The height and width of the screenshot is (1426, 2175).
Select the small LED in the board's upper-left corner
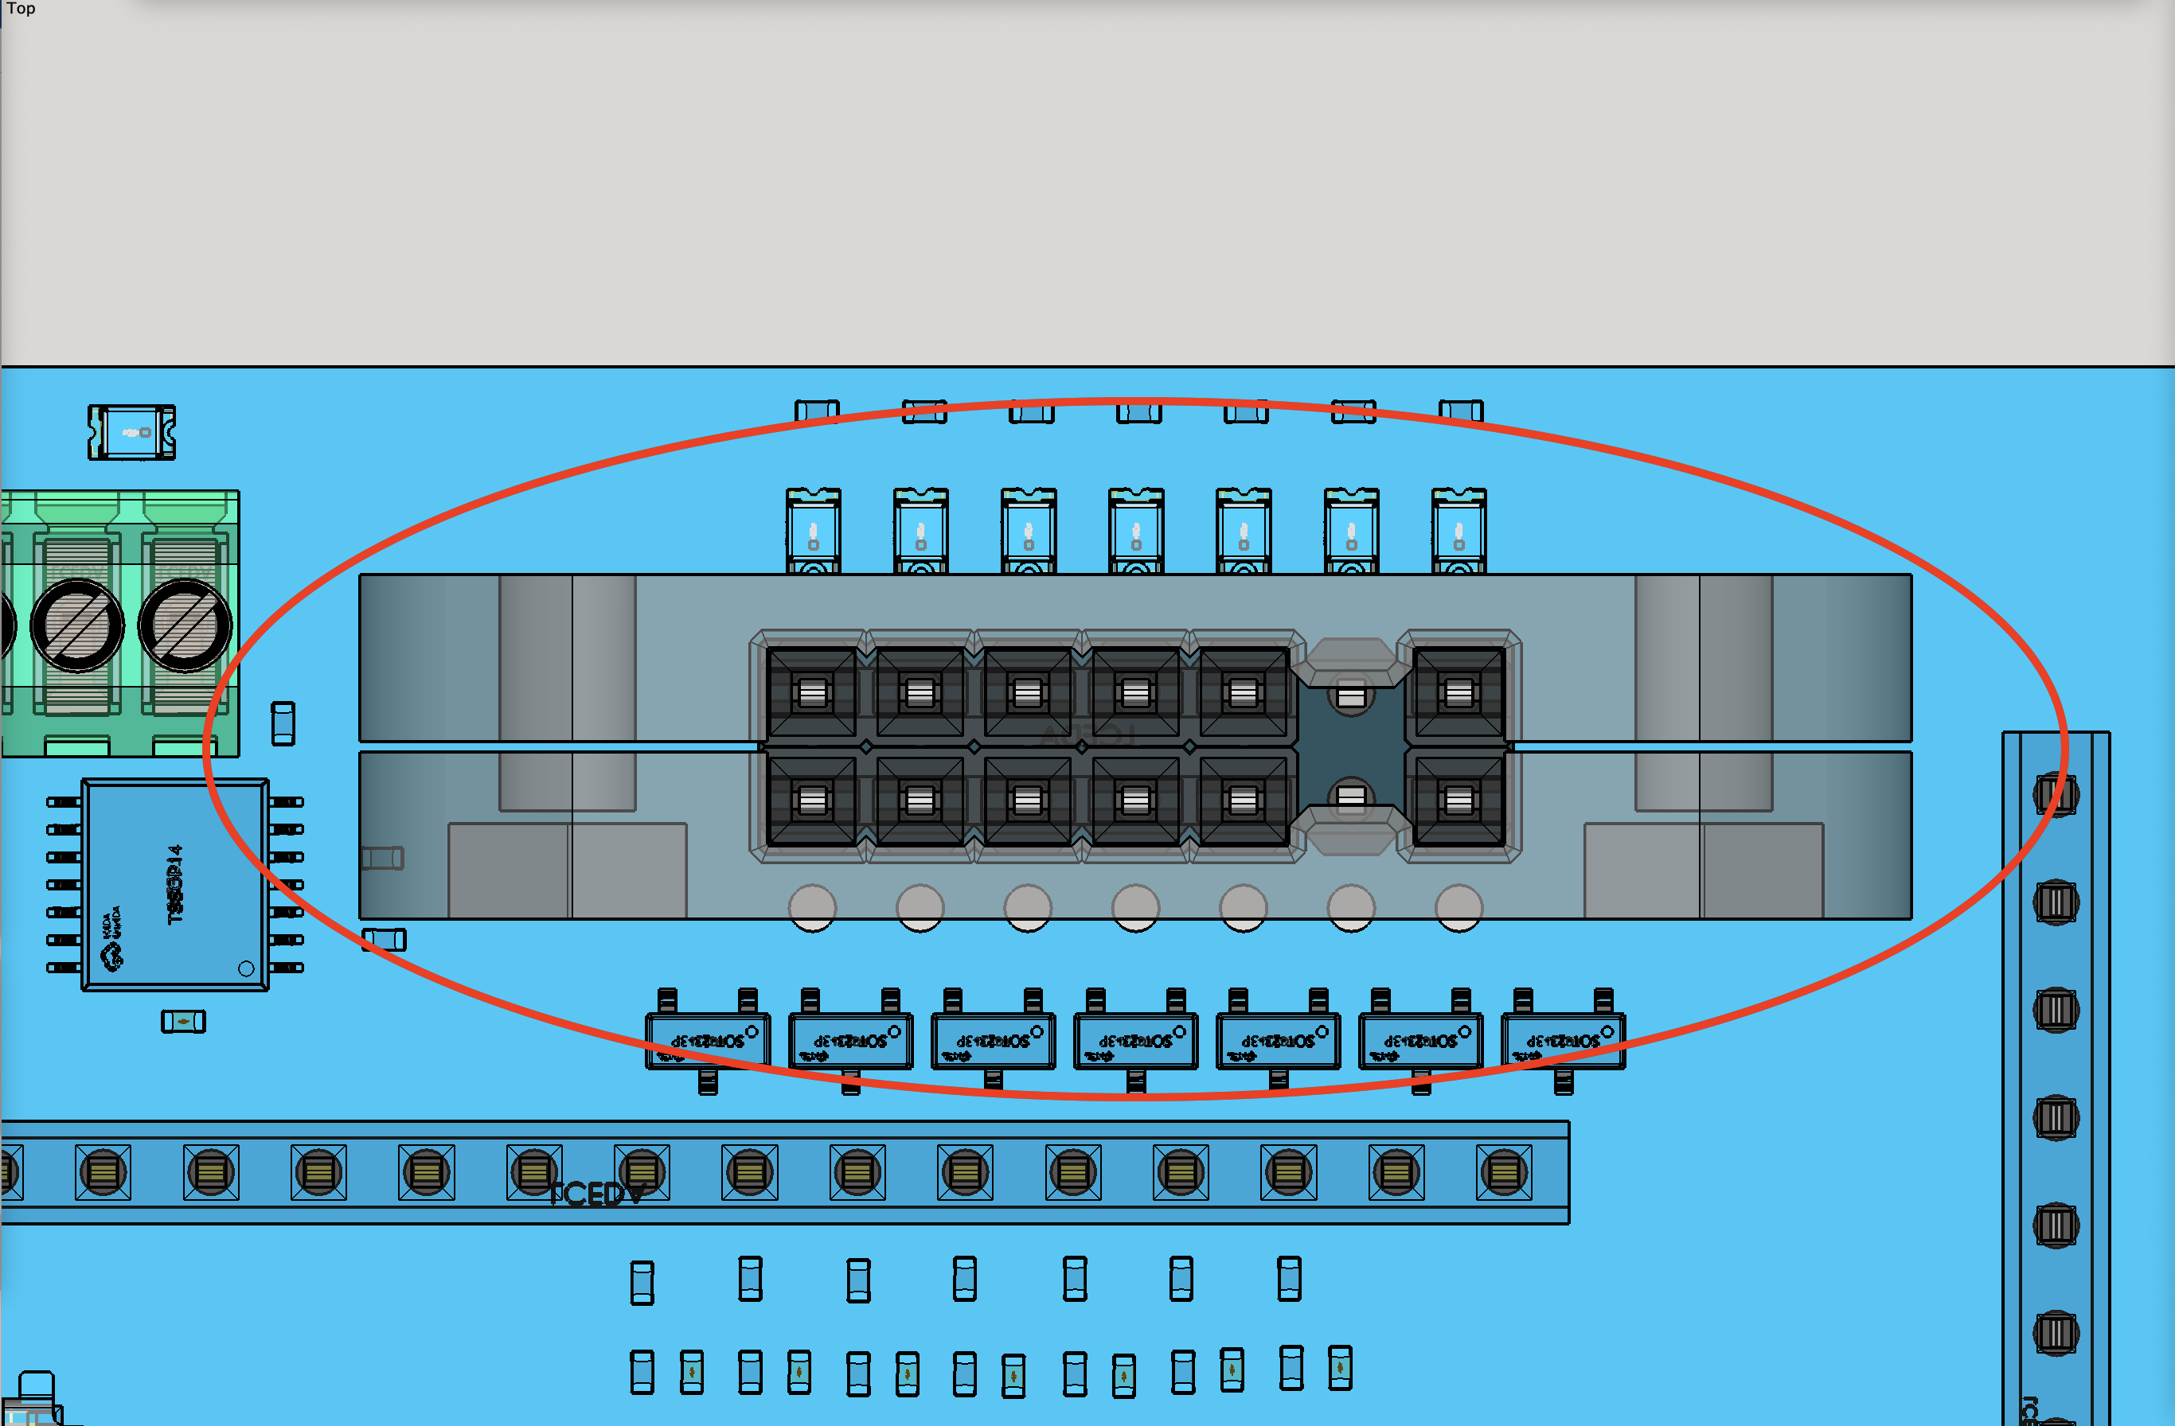(x=131, y=432)
